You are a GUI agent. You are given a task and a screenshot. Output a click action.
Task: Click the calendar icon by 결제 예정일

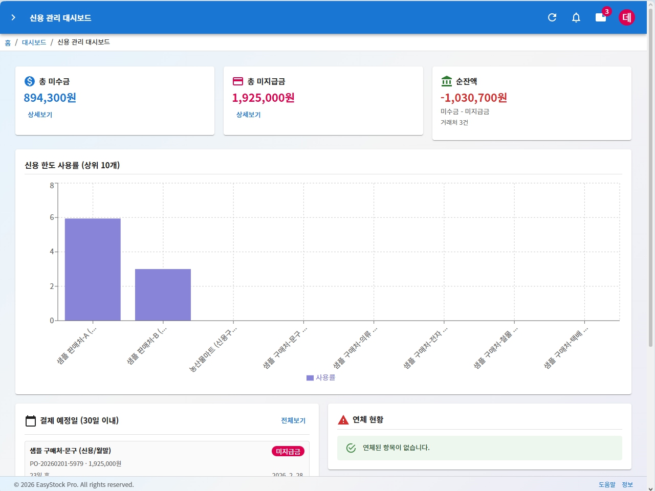(x=31, y=420)
